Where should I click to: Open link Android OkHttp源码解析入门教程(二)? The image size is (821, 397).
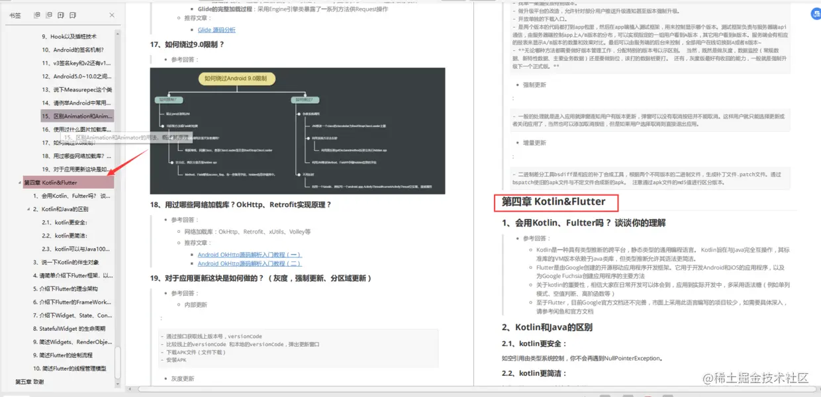249,264
